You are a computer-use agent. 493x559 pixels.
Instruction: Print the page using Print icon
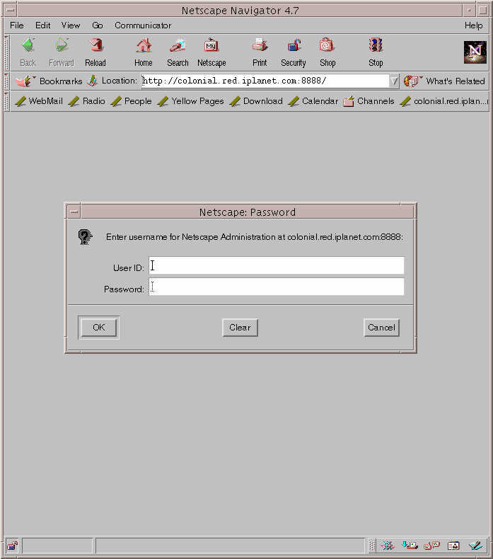pyautogui.click(x=260, y=45)
